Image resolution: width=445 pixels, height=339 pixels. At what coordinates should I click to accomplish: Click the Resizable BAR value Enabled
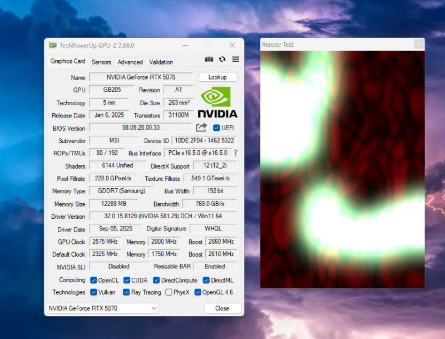tap(215, 267)
